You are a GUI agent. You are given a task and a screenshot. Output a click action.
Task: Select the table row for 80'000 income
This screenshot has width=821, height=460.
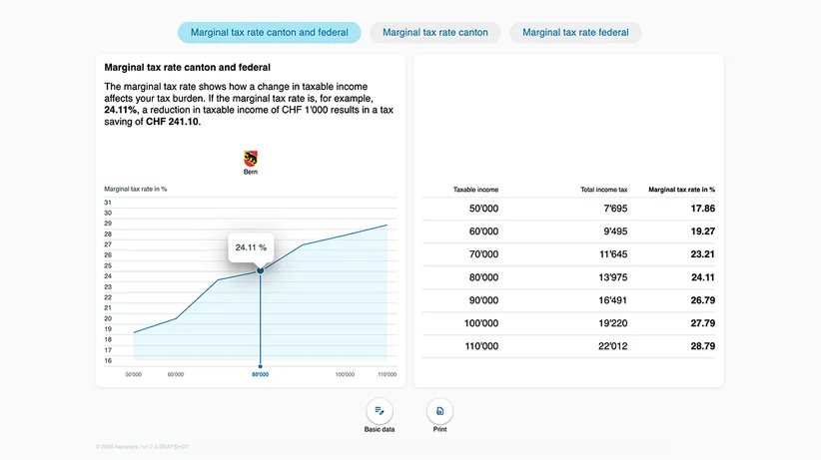[x=568, y=277]
